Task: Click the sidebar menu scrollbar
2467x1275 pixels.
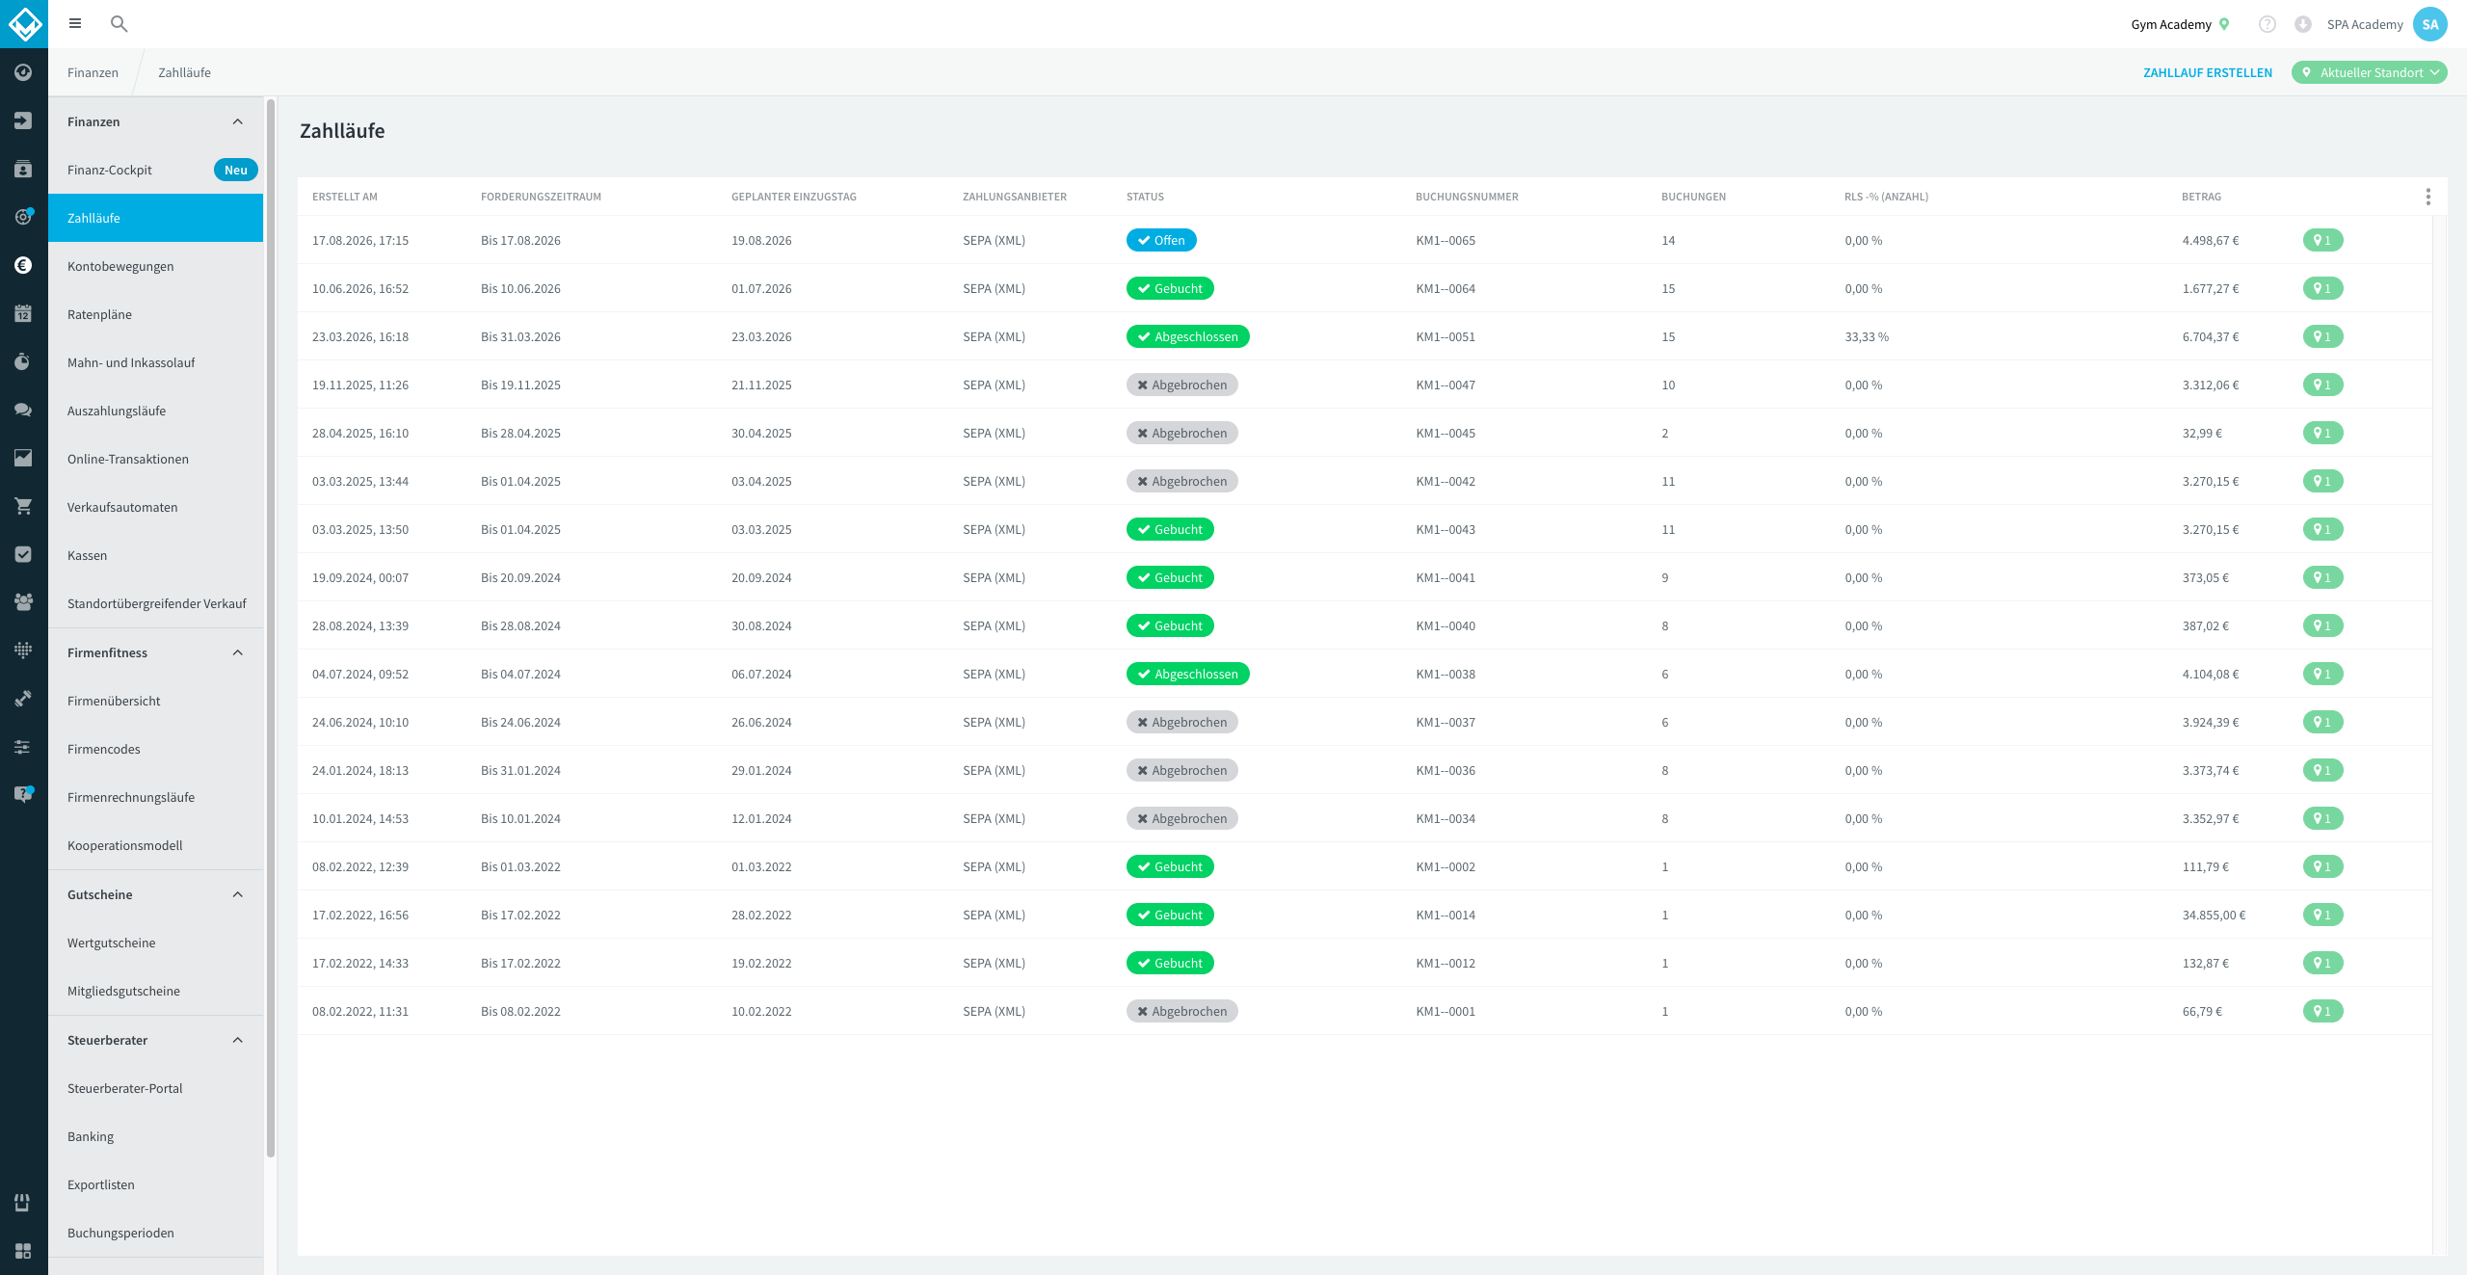Action: pos(271,626)
